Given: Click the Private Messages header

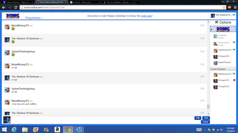Looking at the screenshot, I should (223, 69).
